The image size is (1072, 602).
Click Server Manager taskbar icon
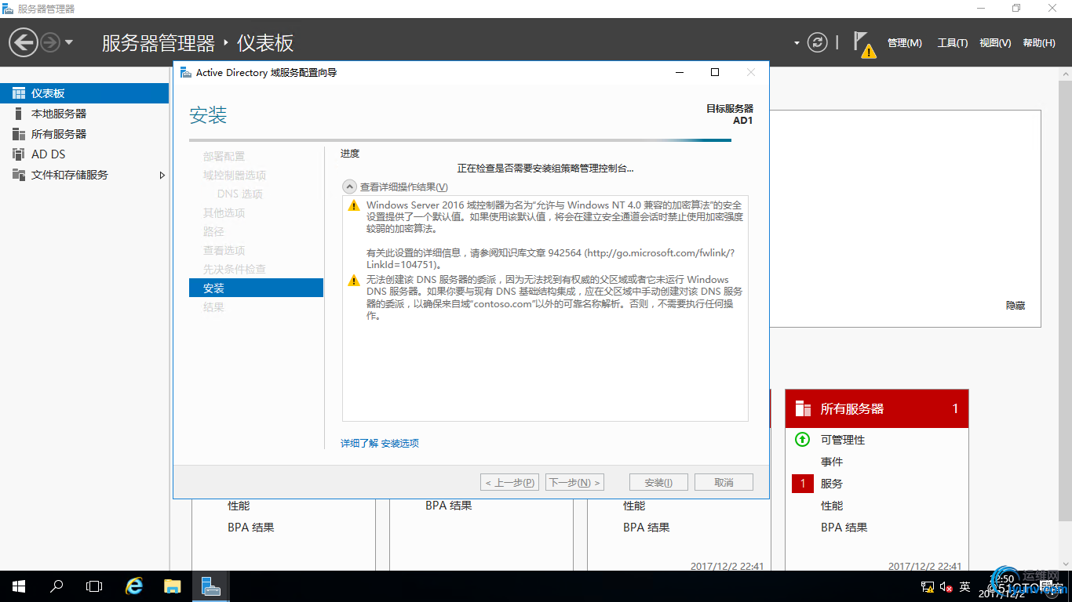coord(210,586)
